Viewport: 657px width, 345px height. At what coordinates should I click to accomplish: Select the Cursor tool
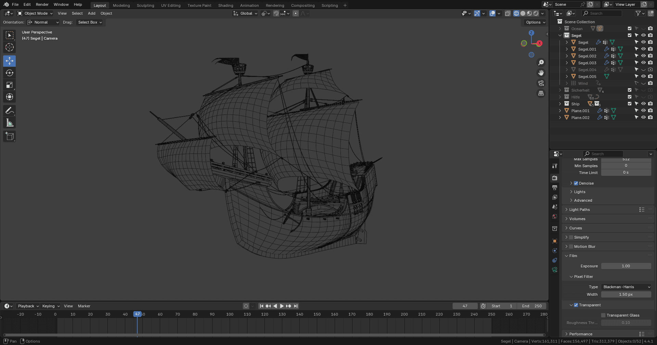click(x=10, y=47)
